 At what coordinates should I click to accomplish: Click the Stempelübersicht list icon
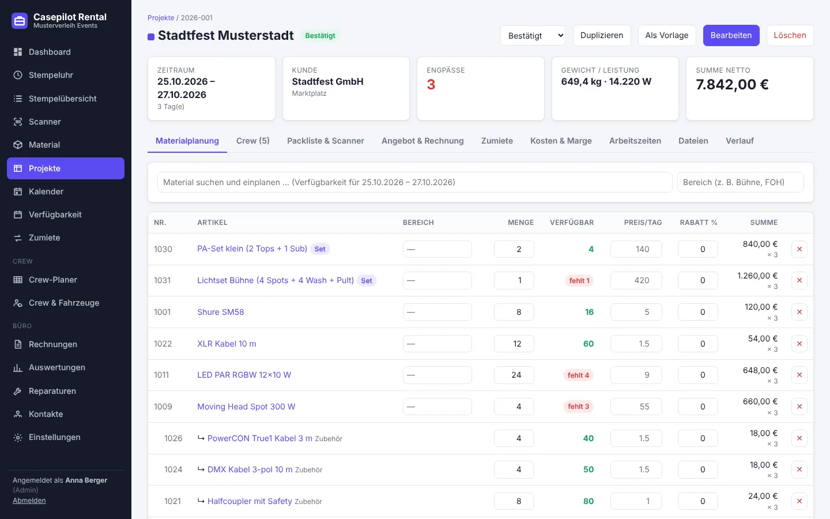pyautogui.click(x=18, y=99)
